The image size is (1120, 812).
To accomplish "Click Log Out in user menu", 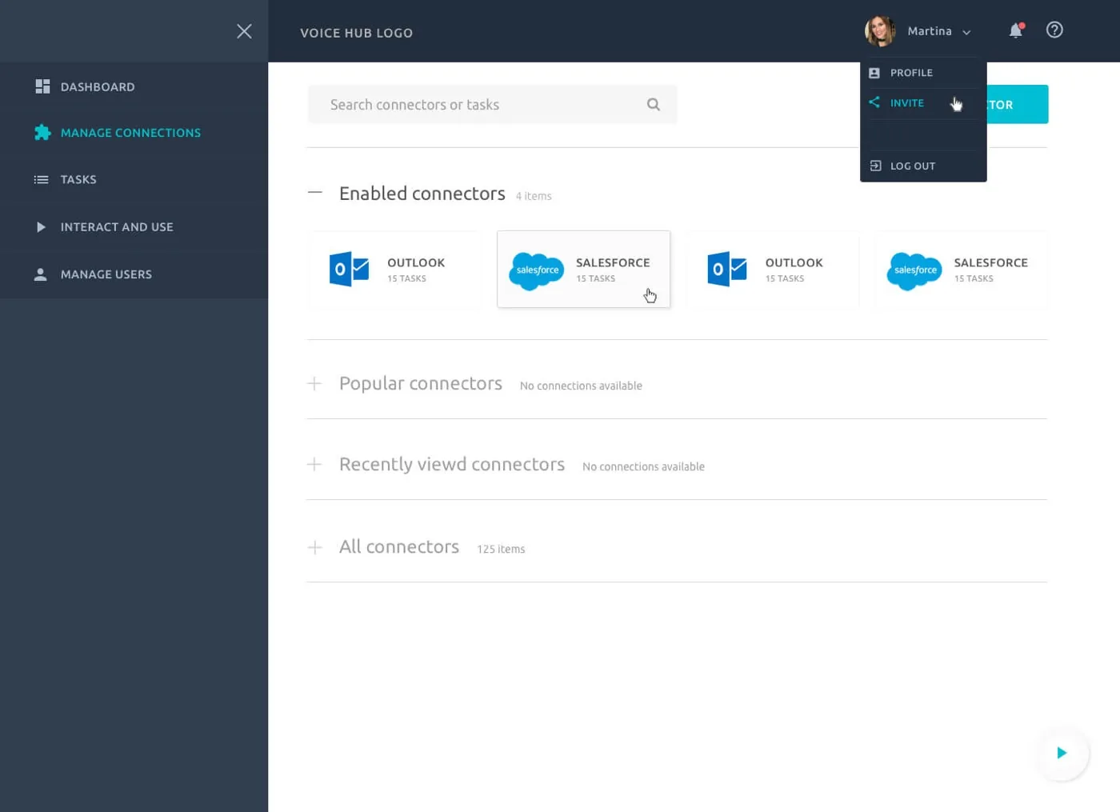I will point(923,166).
